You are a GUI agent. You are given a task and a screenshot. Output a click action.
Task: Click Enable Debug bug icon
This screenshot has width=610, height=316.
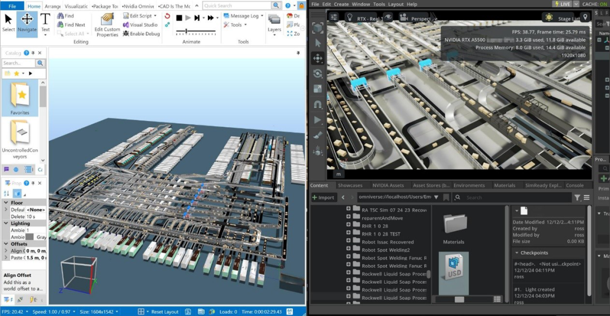click(x=141, y=33)
